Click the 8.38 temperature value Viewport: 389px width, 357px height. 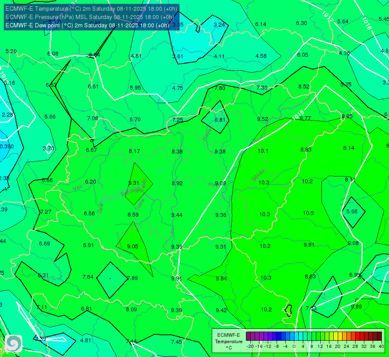[177, 152]
